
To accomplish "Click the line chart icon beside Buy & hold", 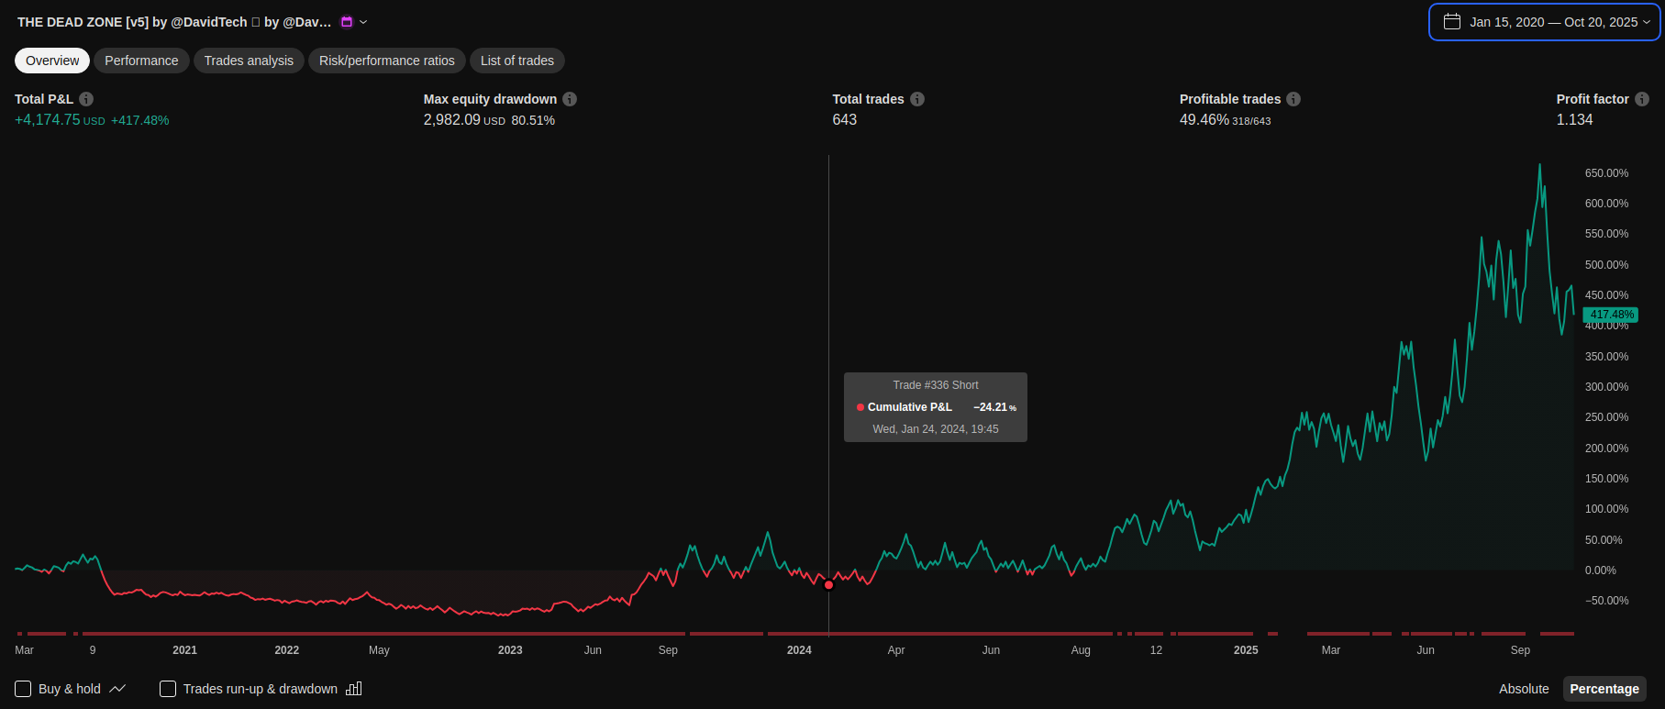I will (x=117, y=689).
